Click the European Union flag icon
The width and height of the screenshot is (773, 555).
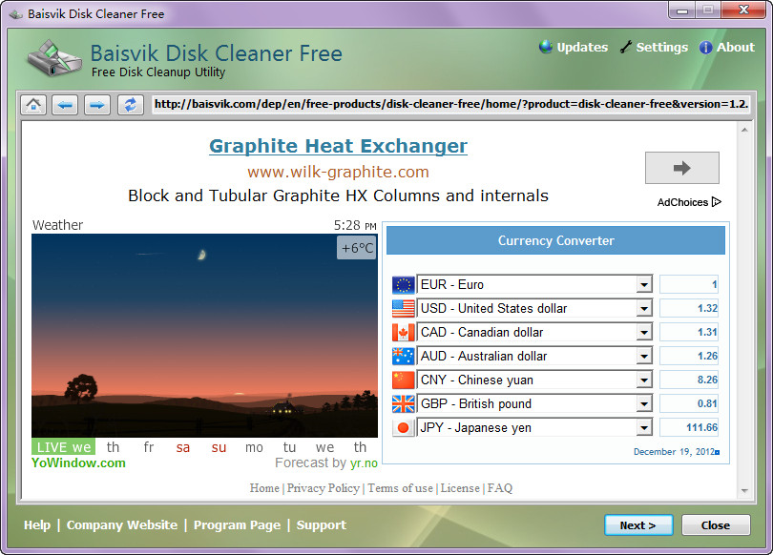point(404,284)
